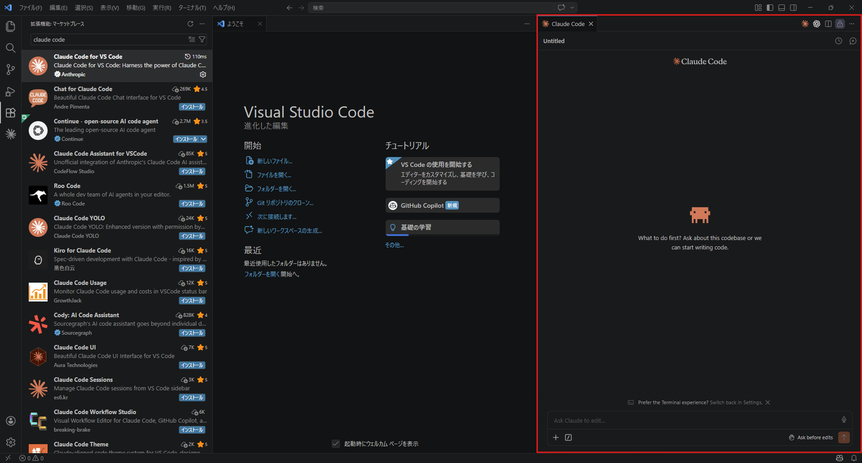The width and height of the screenshot is (862, 463).
Task: Toggle the primary side bar layout button
Action: click(x=770, y=8)
